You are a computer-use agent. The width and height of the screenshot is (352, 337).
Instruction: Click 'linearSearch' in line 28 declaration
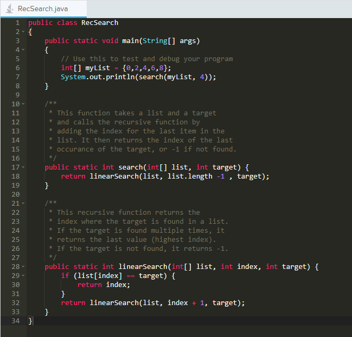click(143, 267)
